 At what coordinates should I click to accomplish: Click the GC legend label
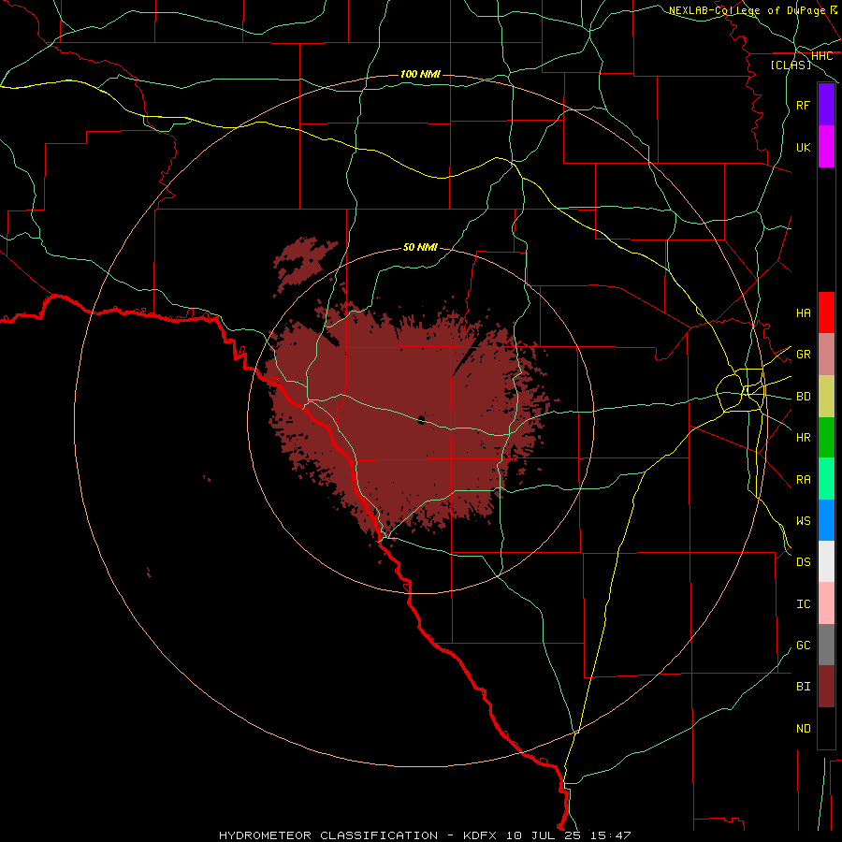[x=803, y=646]
